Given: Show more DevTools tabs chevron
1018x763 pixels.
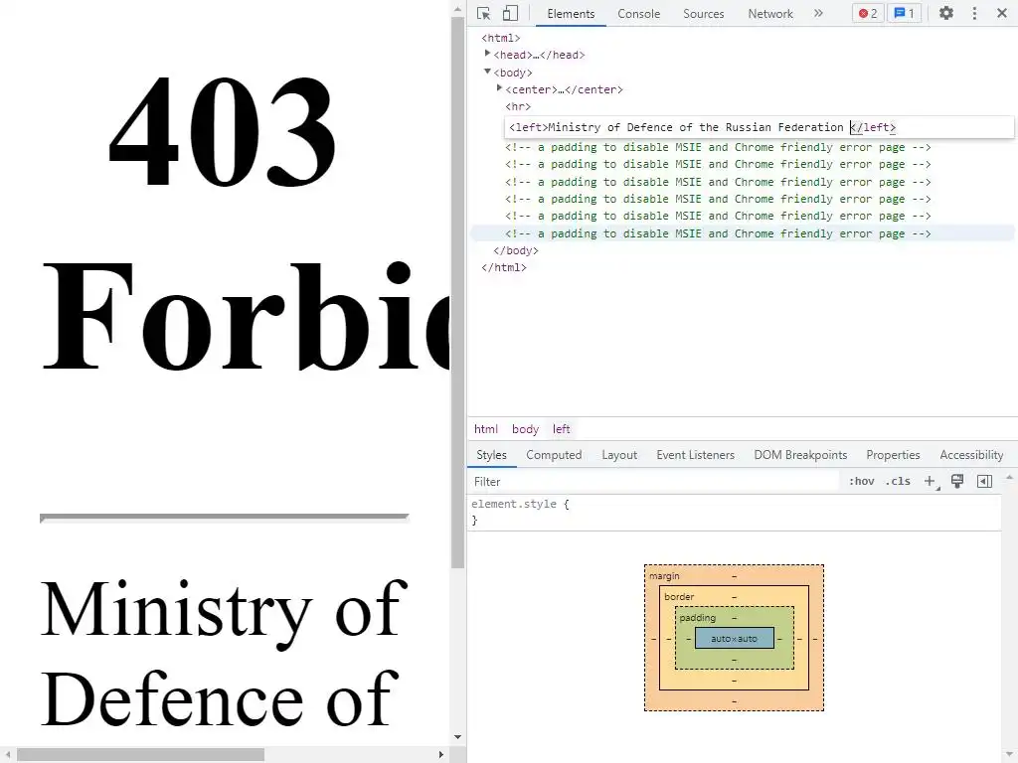Looking at the screenshot, I should (819, 13).
